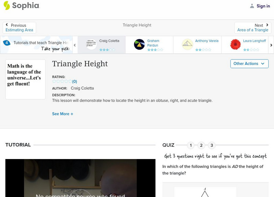Click the right carousel arrow

click(271, 44)
